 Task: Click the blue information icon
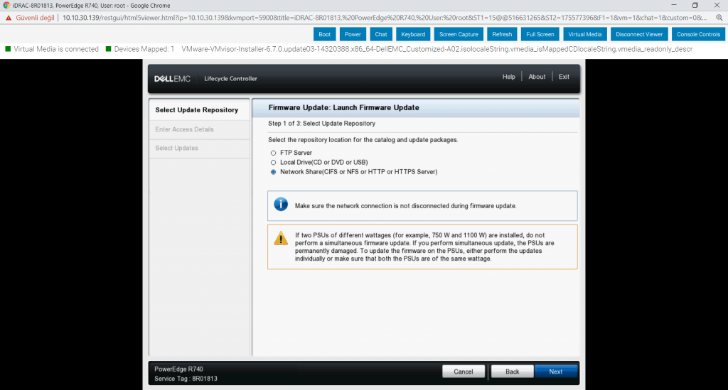(x=281, y=205)
